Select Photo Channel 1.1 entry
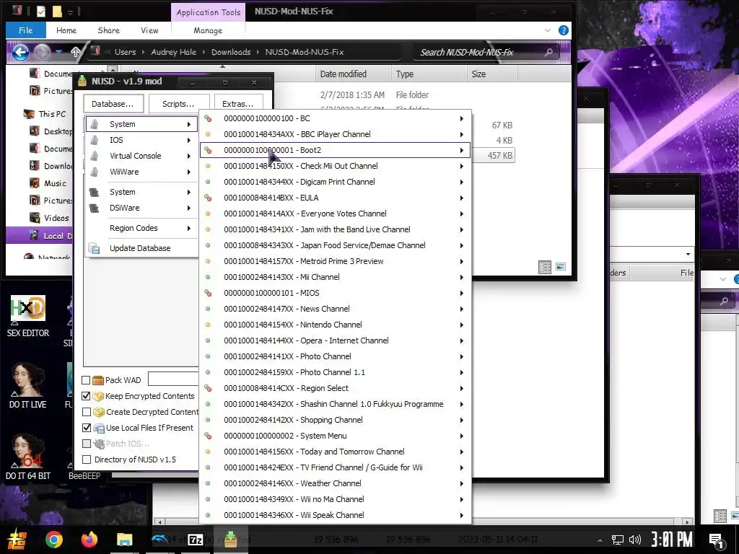 [x=335, y=372]
